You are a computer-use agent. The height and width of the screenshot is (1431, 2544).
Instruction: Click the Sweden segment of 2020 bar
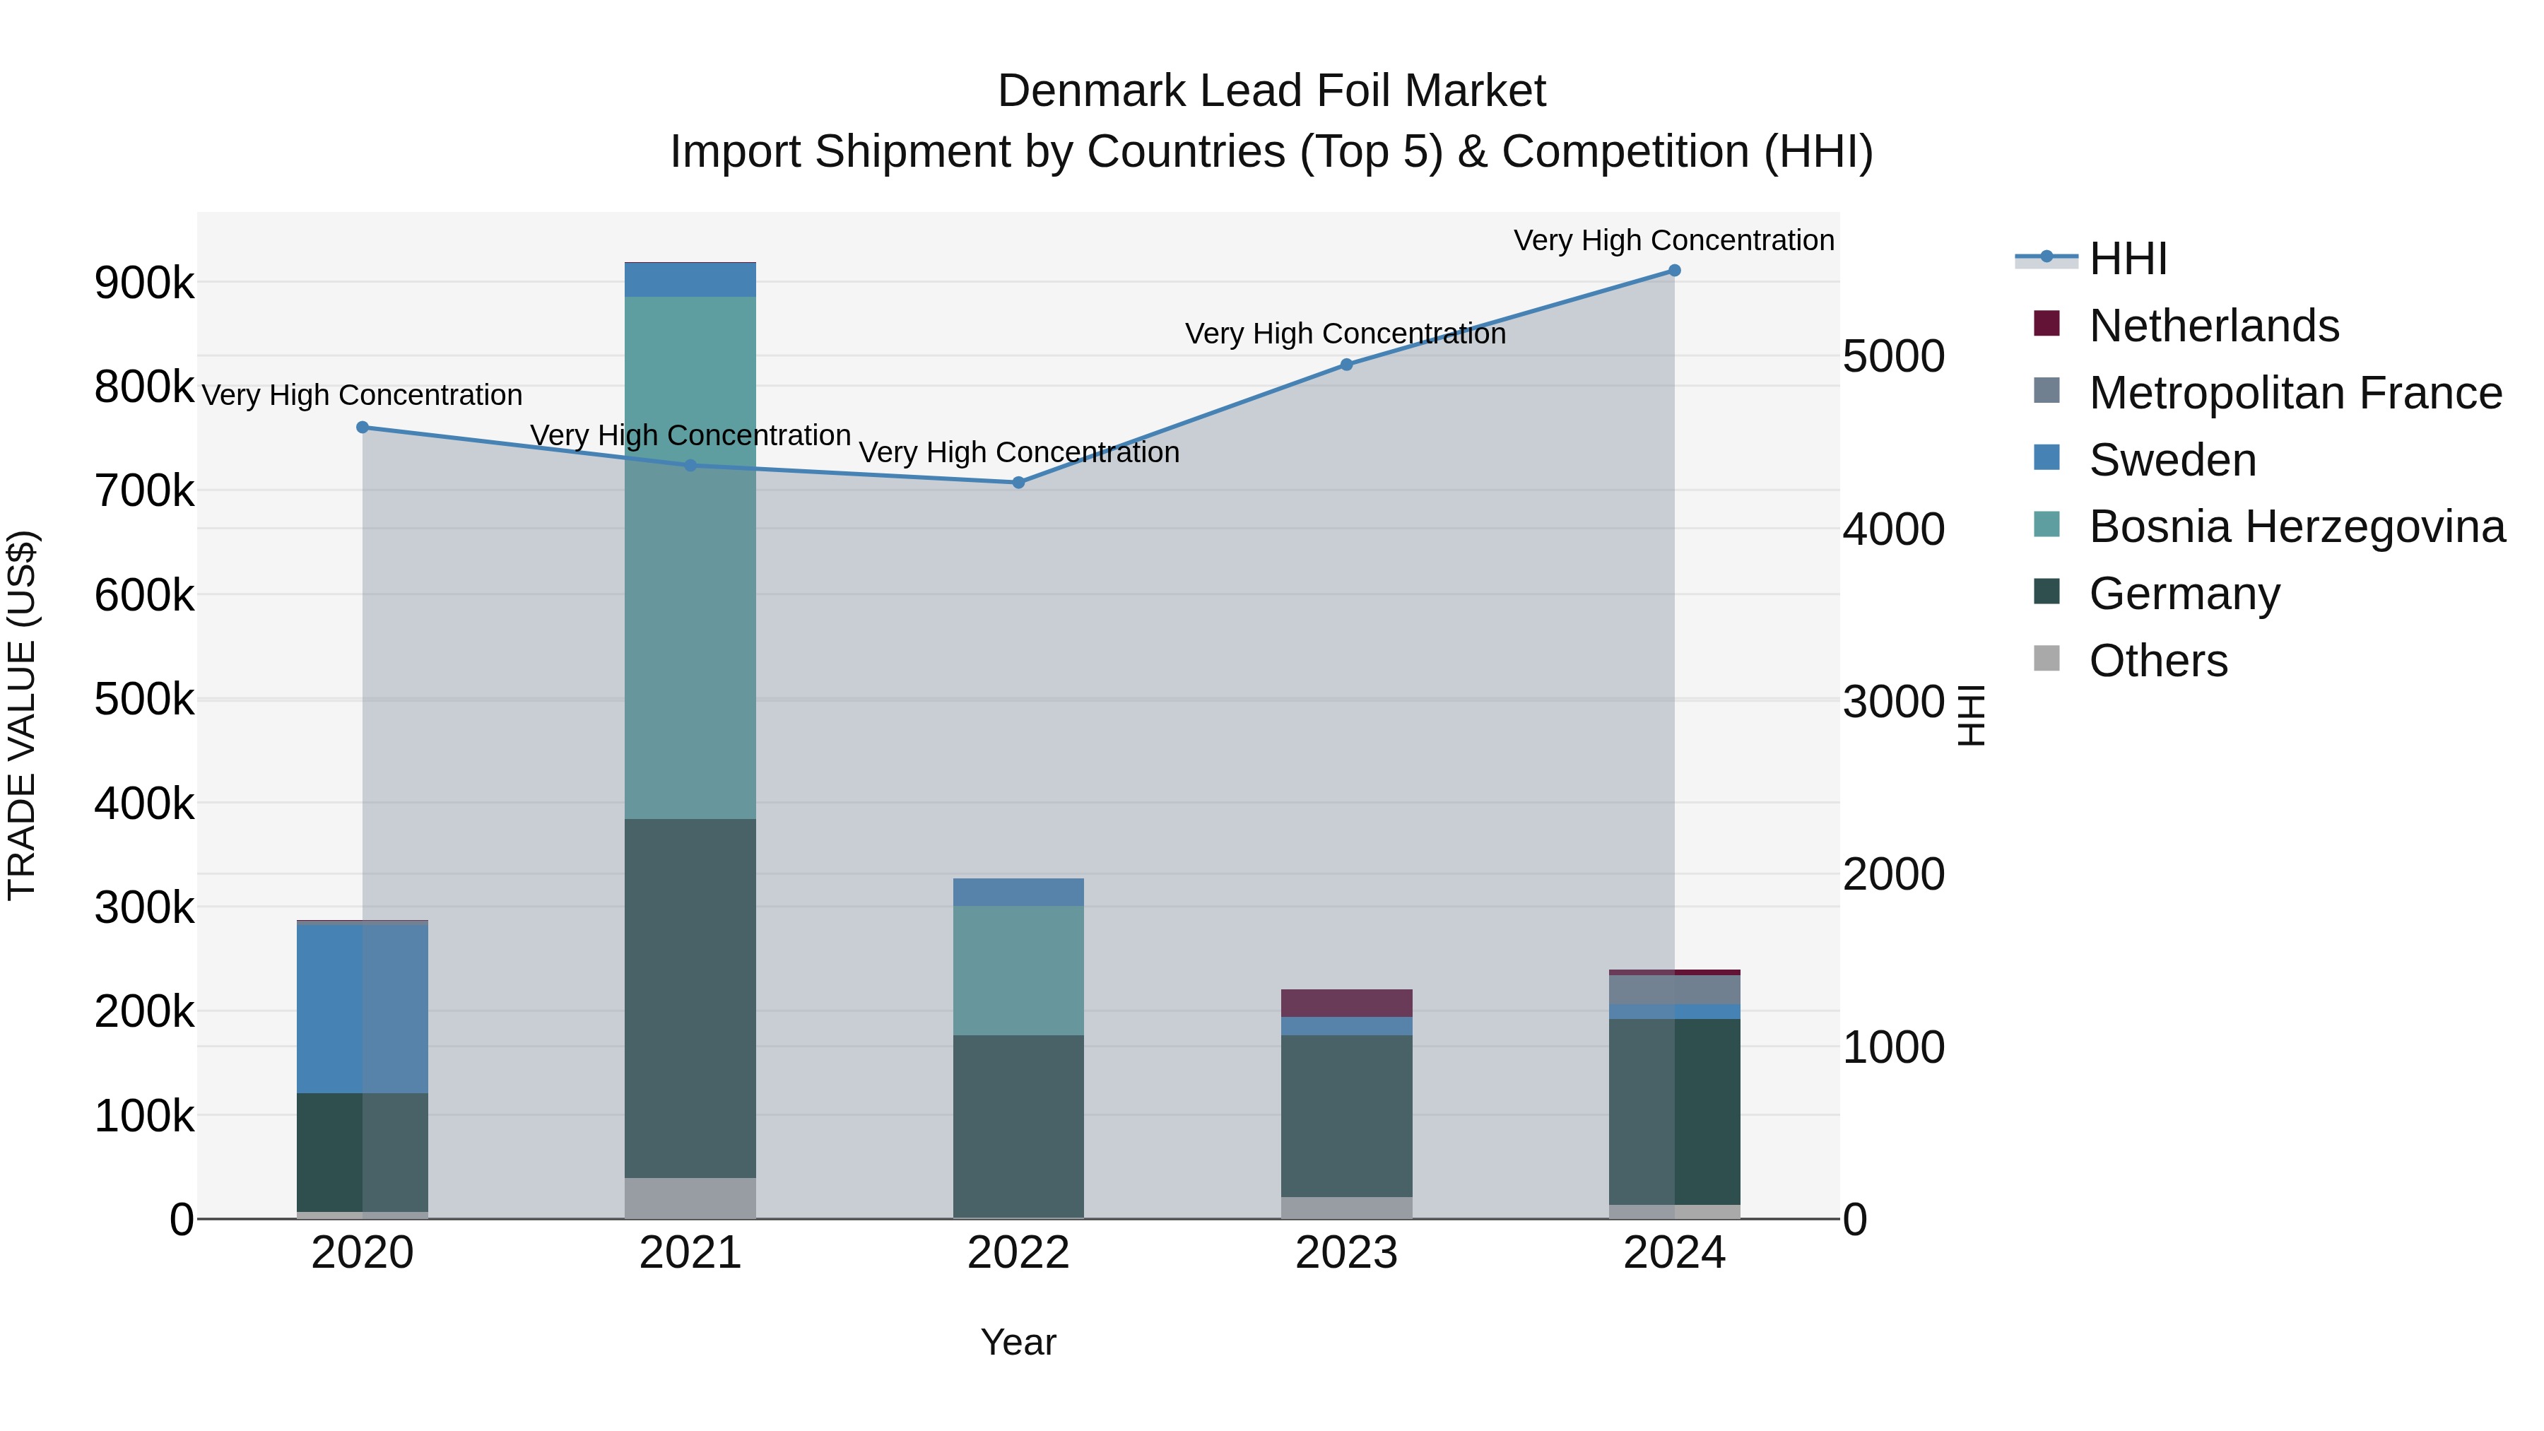pyautogui.click(x=363, y=1008)
